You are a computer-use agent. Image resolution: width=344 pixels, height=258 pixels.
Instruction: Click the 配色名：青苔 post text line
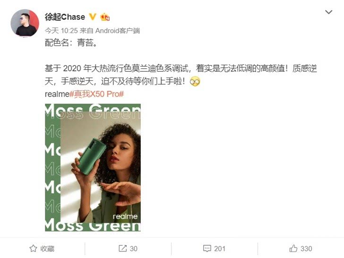click(71, 43)
